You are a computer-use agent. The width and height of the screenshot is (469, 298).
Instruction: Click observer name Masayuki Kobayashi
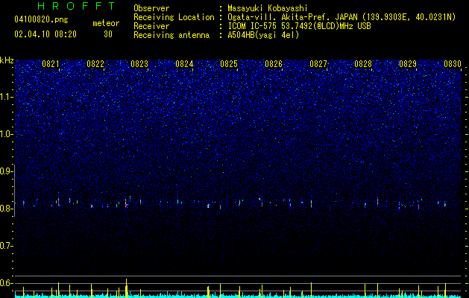point(267,8)
